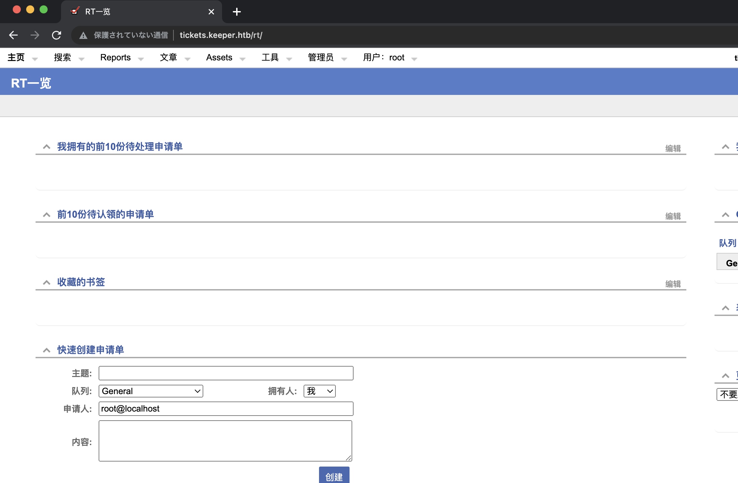Click the browser forward arrow
The height and width of the screenshot is (483, 738).
[x=35, y=35]
